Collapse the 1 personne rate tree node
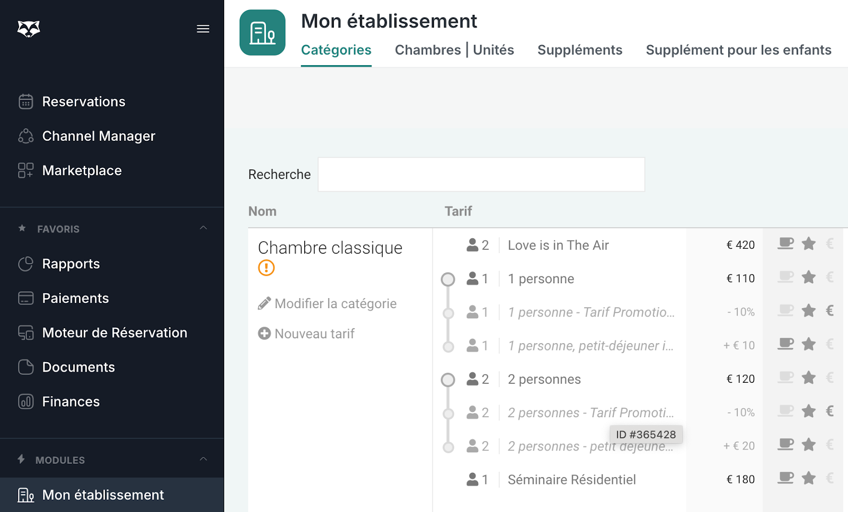 [448, 279]
